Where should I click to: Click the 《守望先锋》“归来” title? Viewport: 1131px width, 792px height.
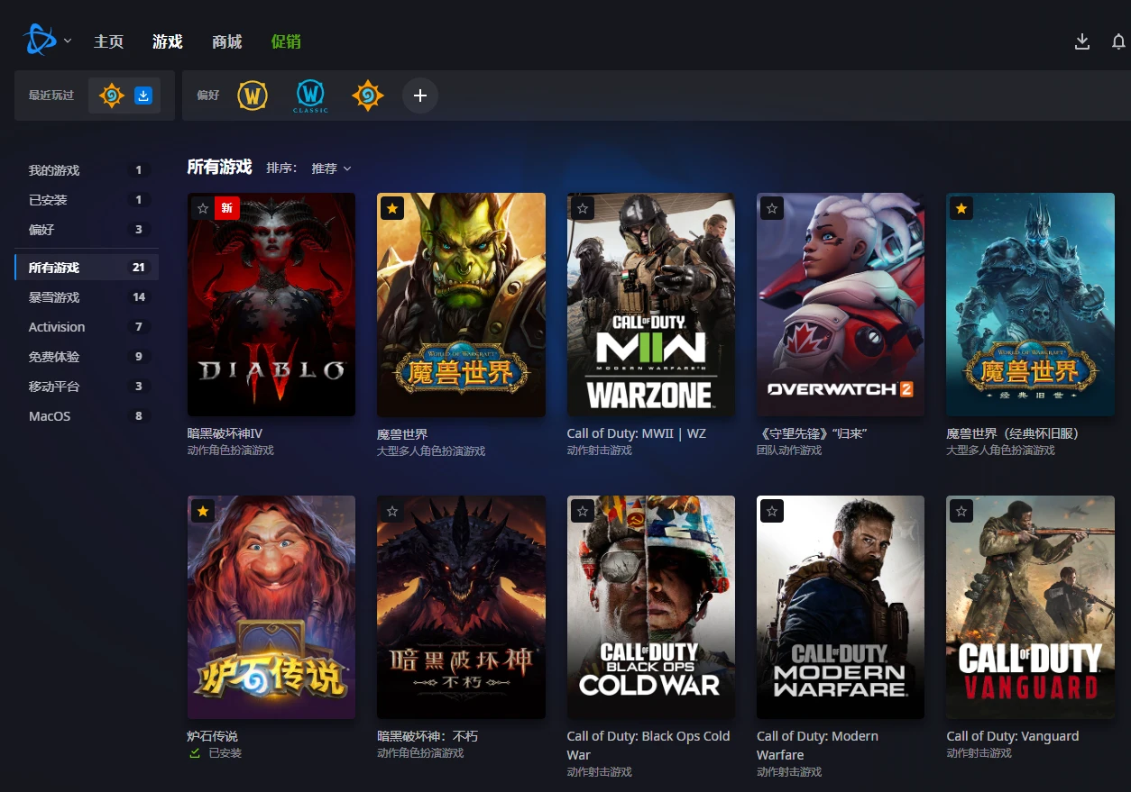tap(812, 433)
